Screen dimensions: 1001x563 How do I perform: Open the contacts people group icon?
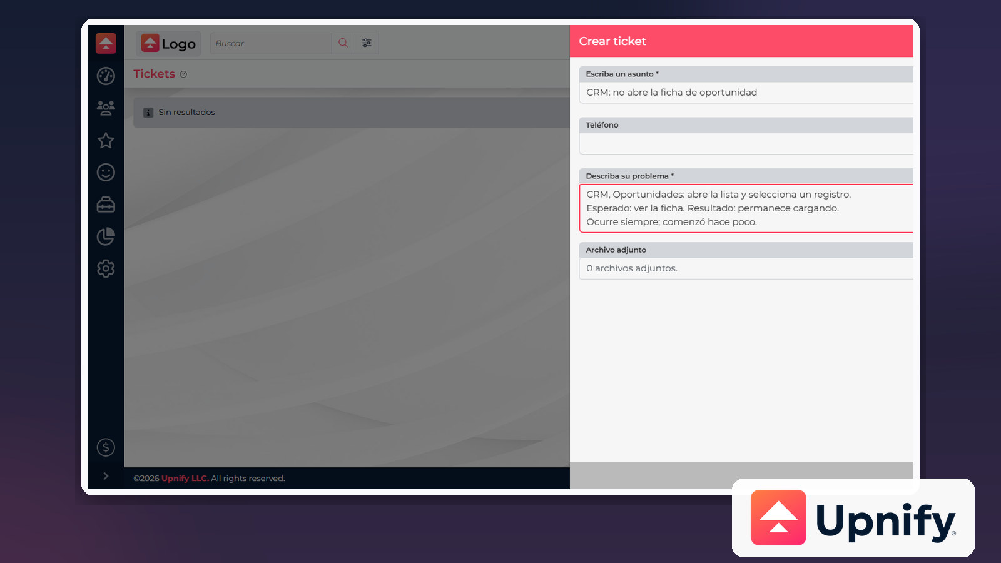[106, 108]
